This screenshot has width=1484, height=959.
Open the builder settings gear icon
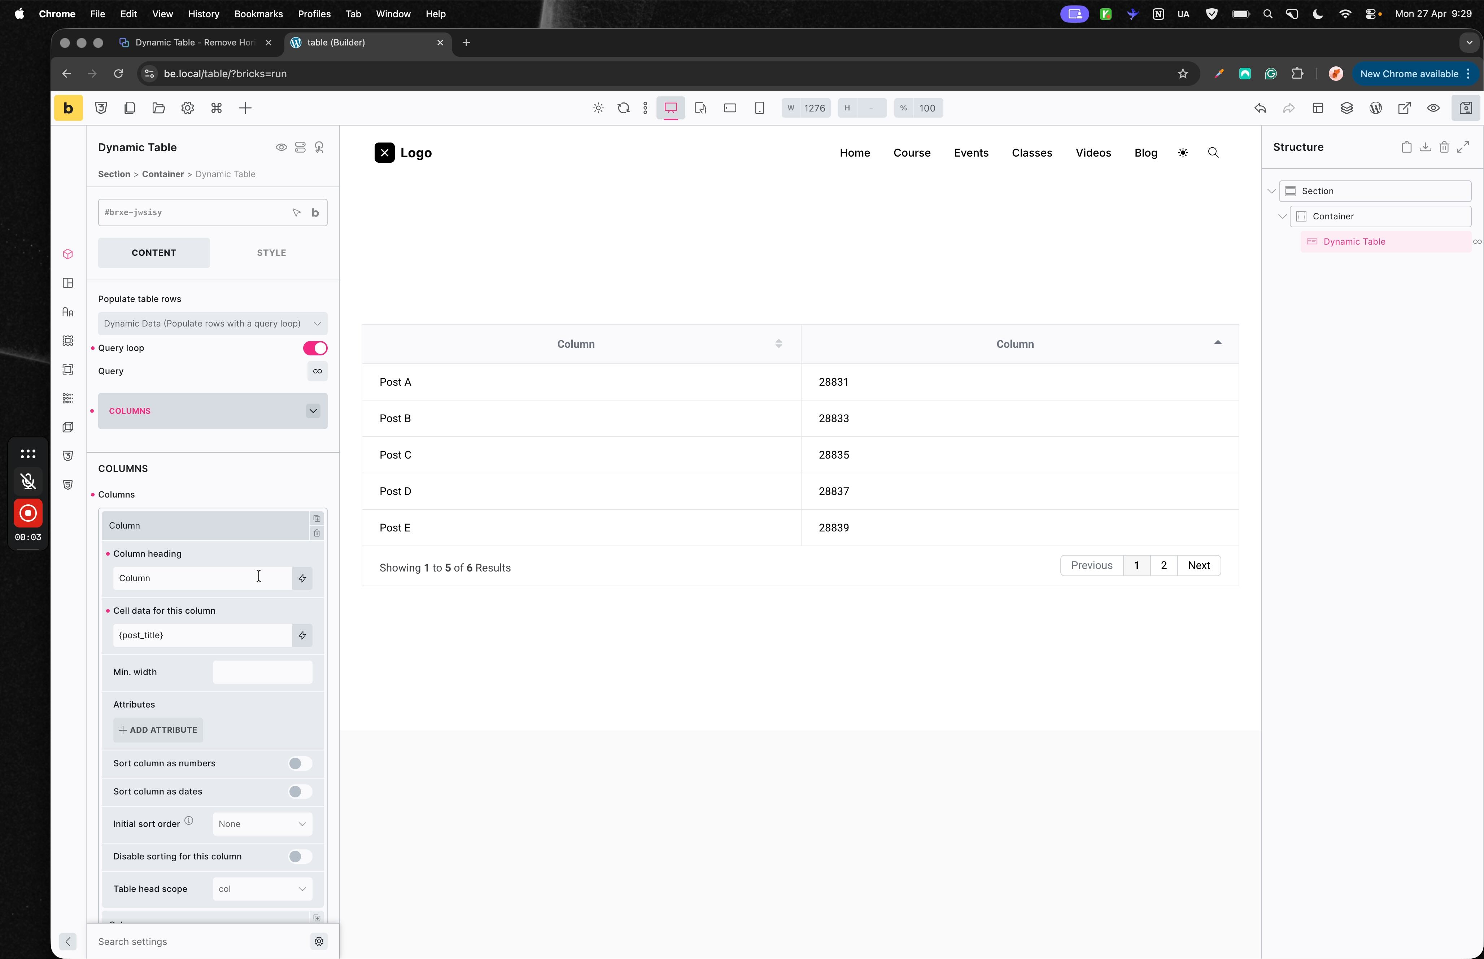click(x=187, y=108)
